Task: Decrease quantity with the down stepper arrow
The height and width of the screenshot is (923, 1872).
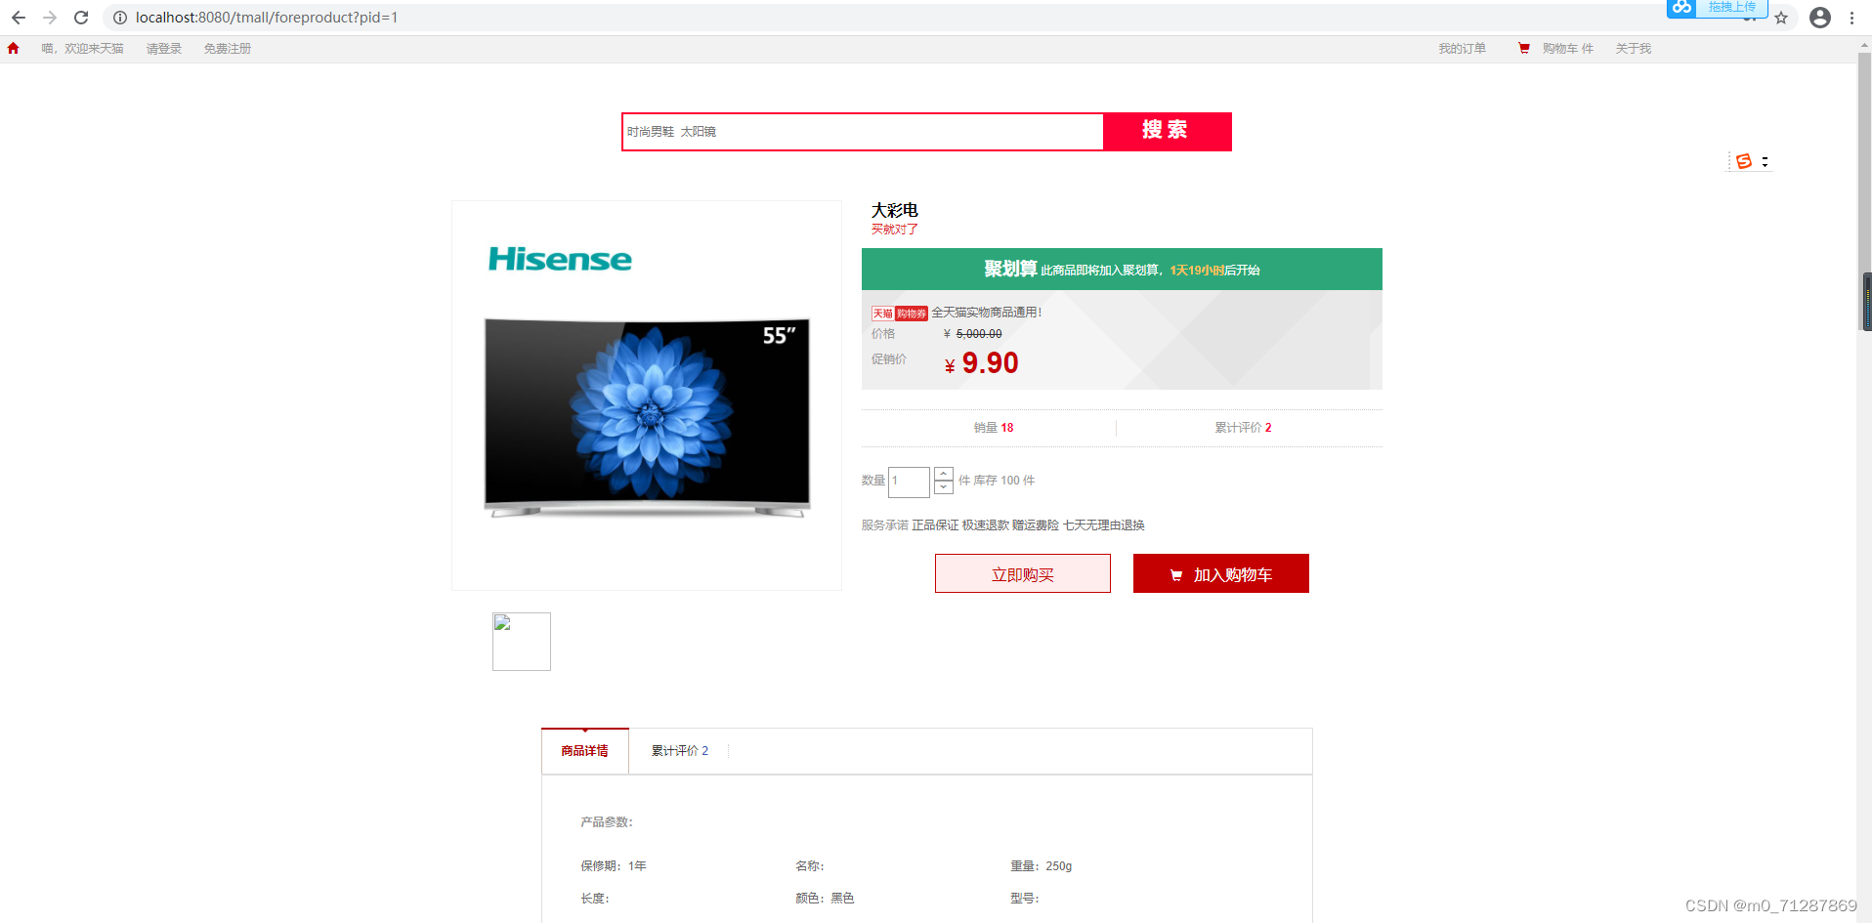Action: coord(943,488)
